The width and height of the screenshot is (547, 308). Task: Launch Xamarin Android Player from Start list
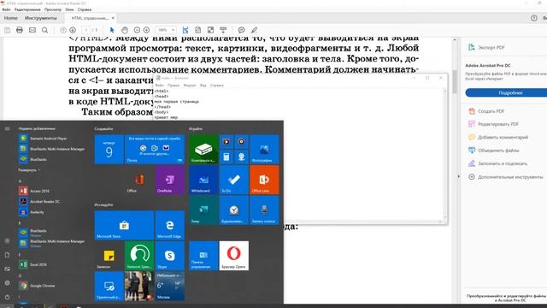coord(44,139)
